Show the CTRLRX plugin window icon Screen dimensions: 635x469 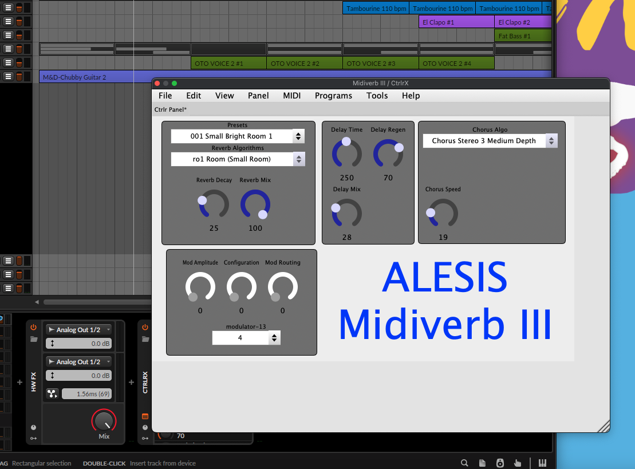[145, 416]
